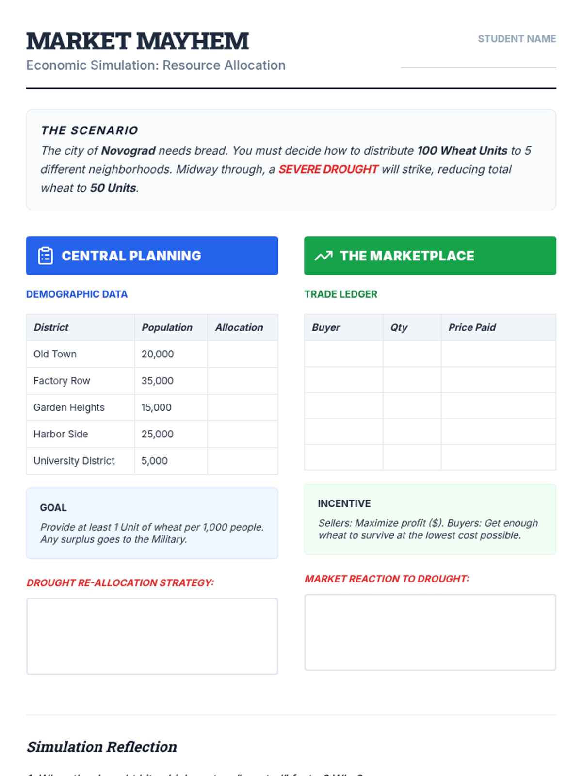Image resolution: width=582 pixels, height=776 pixels.
Task: Click the Price Paid column header
Action: click(472, 327)
